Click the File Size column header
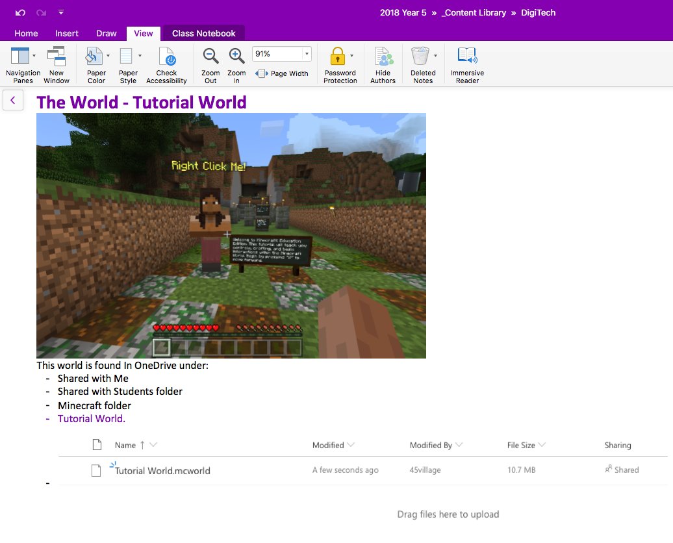Image resolution: width=673 pixels, height=543 pixels. pos(521,445)
